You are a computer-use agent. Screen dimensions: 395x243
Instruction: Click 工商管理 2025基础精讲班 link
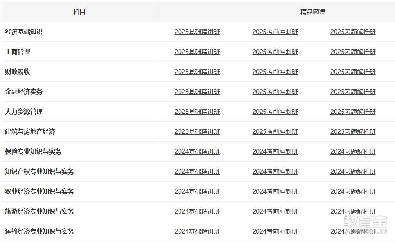(x=197, y=52)
